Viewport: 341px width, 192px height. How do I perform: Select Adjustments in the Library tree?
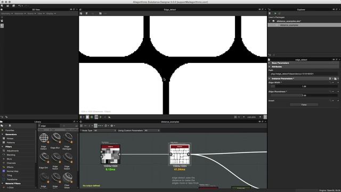click(x=13, y=151)
